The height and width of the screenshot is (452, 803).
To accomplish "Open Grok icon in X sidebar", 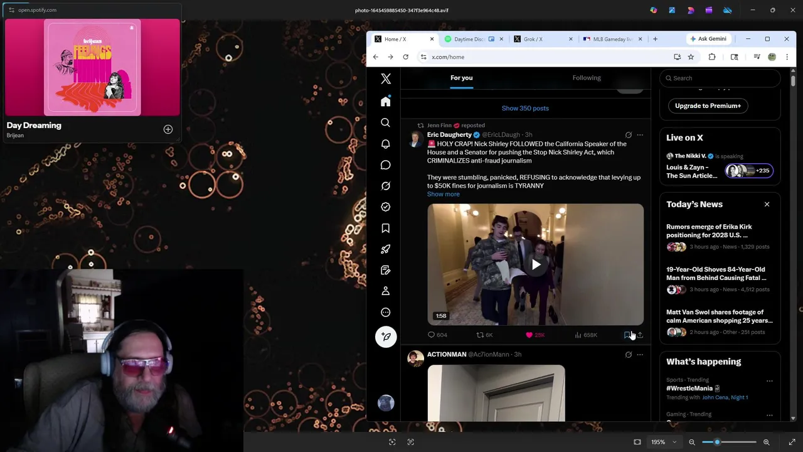I will [x=386, y=186].
